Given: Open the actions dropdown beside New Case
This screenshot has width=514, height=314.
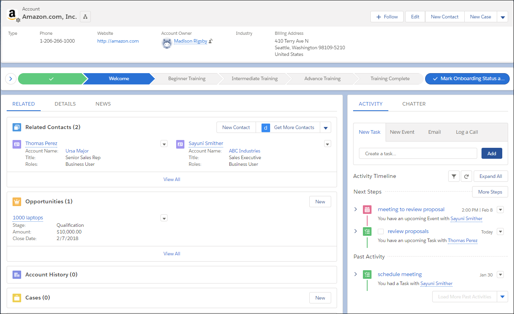Looking at the screenshot, I should (x=502, y=16).
